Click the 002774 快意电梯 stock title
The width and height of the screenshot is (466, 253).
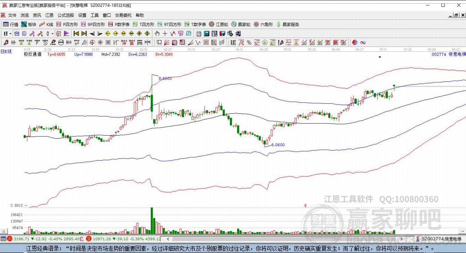coord(449,54)
